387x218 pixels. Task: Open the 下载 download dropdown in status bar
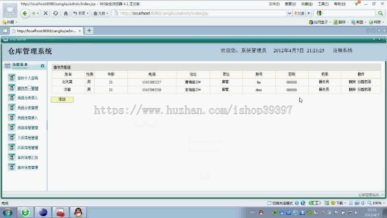coord(338,203)
